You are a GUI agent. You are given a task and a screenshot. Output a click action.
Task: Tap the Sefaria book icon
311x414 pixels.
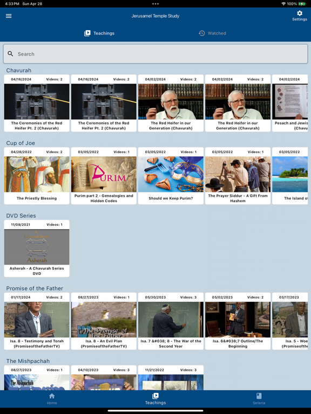259,396
